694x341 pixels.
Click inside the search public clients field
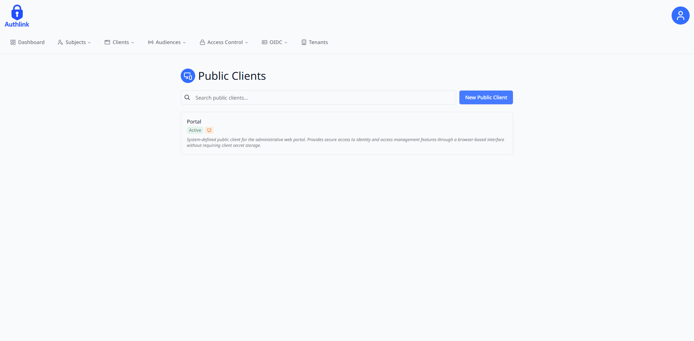coord(318,97)
